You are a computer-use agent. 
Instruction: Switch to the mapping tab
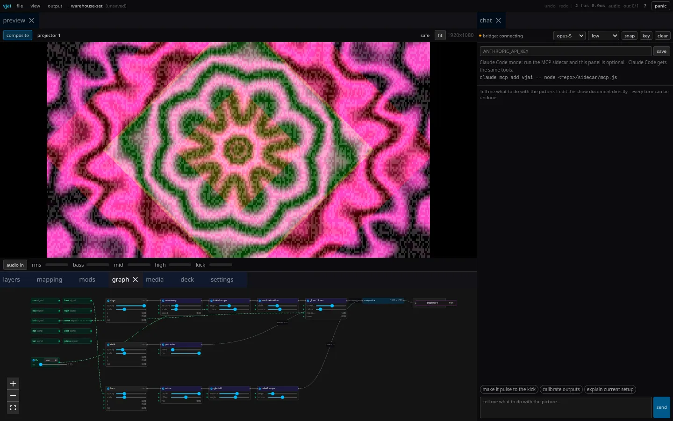[x=50, y=280]
